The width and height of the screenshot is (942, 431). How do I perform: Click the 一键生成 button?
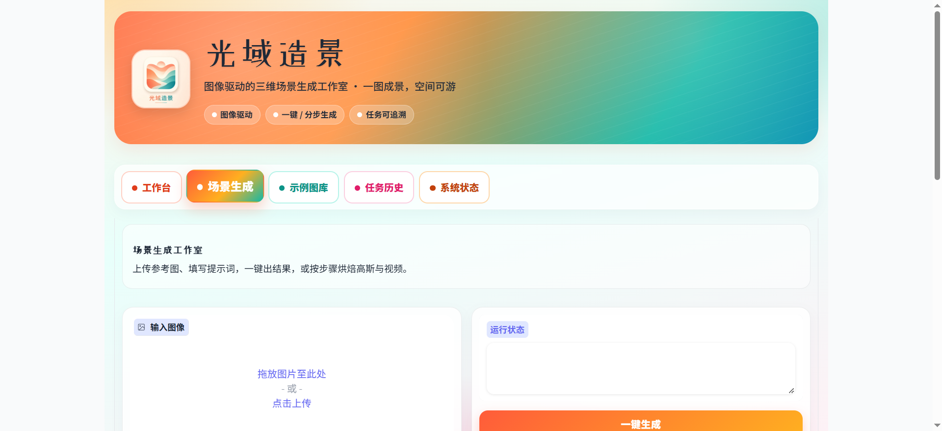[641, 421]
